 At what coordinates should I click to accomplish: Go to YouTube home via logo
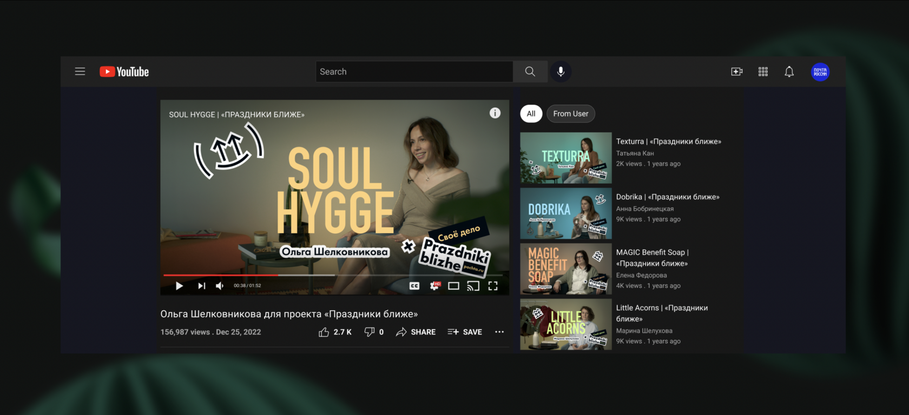tap(124, 72)
